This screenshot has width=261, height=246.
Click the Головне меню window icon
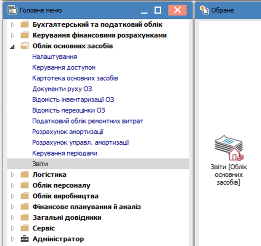coord(12,10)
